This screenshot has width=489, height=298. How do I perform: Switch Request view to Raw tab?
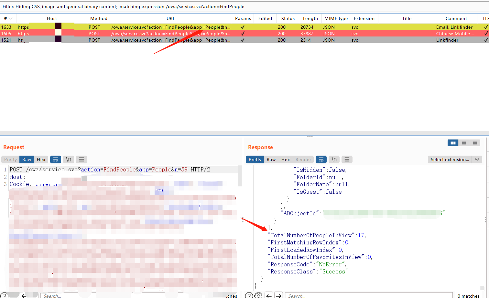tap(27, 159)
